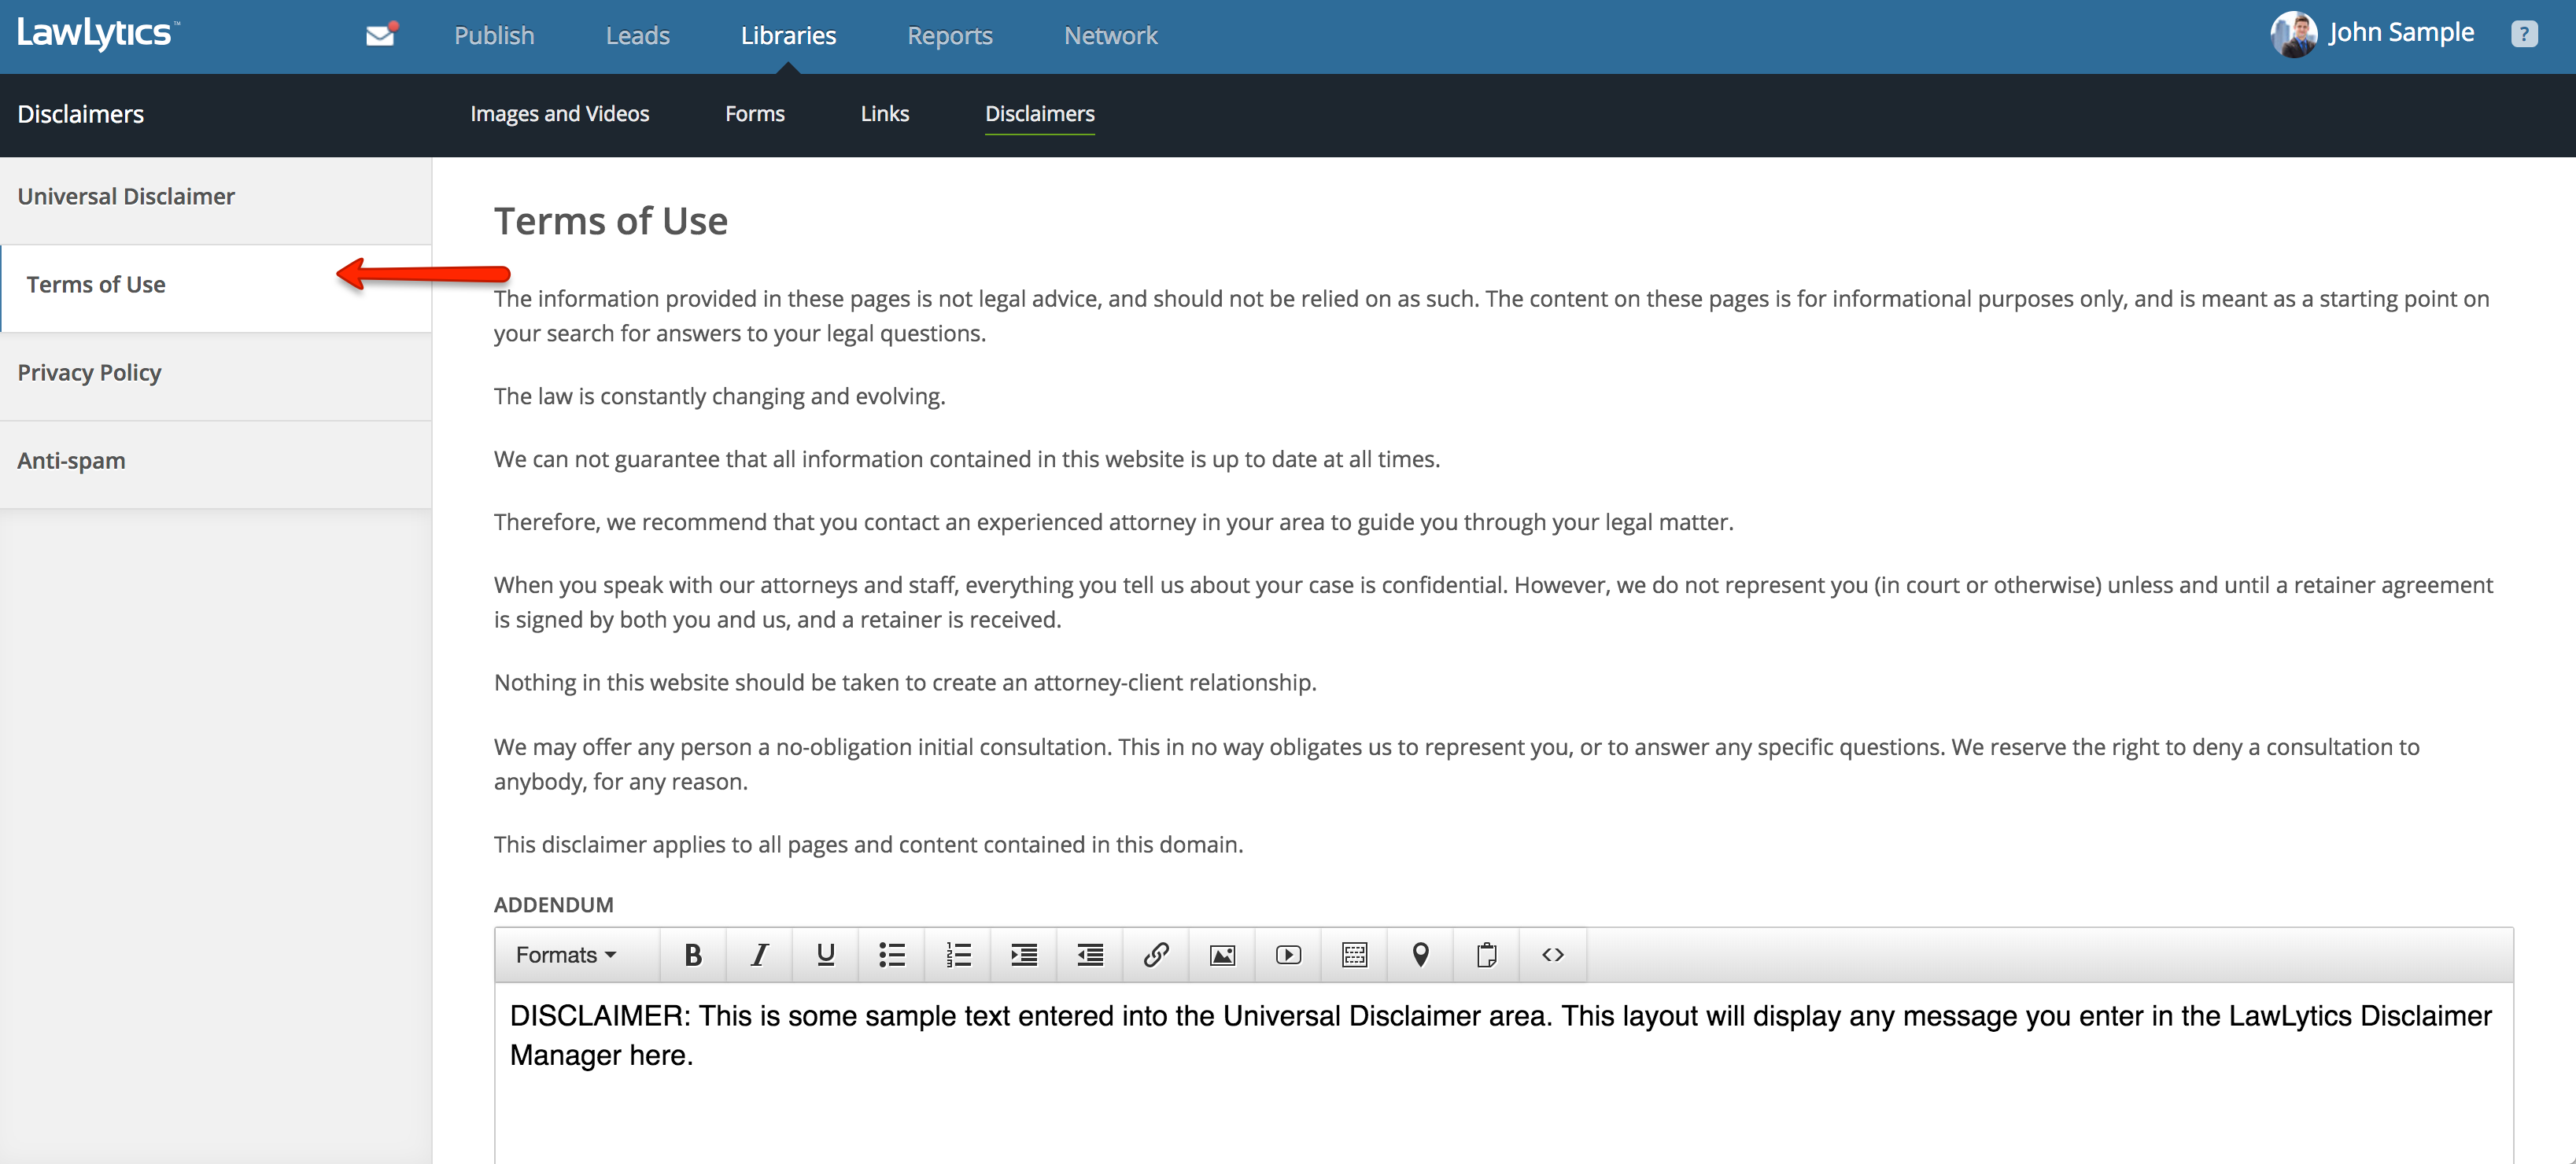Image resolution: width=2576 pixels, height=1164 pixels.
Task: Switch to the Links tab
Action: coord(884,114)
